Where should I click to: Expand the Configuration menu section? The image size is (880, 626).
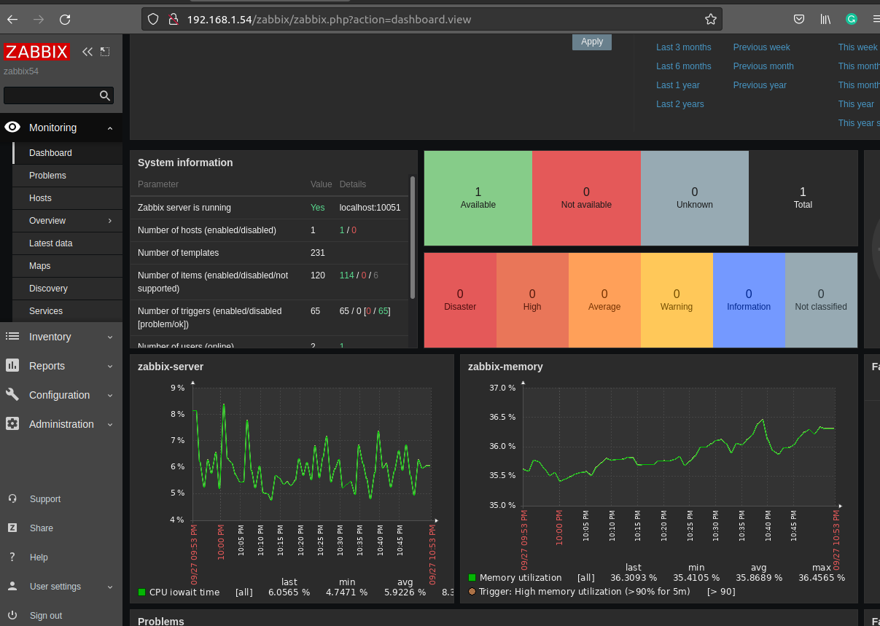point(110,395)
